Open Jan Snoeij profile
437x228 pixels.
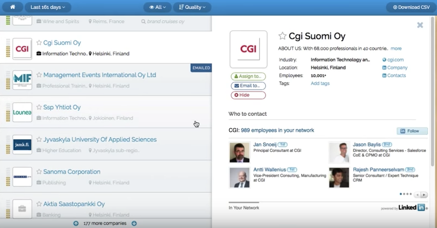pyautogui.click(x=265, y=144)
